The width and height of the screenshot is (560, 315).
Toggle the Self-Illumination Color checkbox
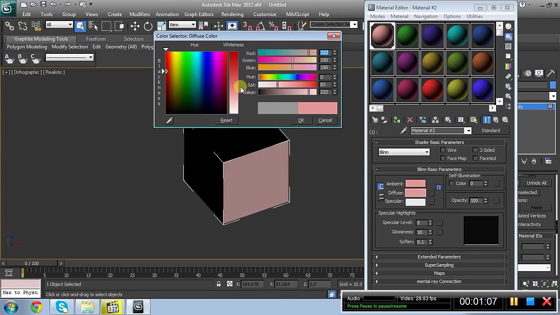click(451, 183)
